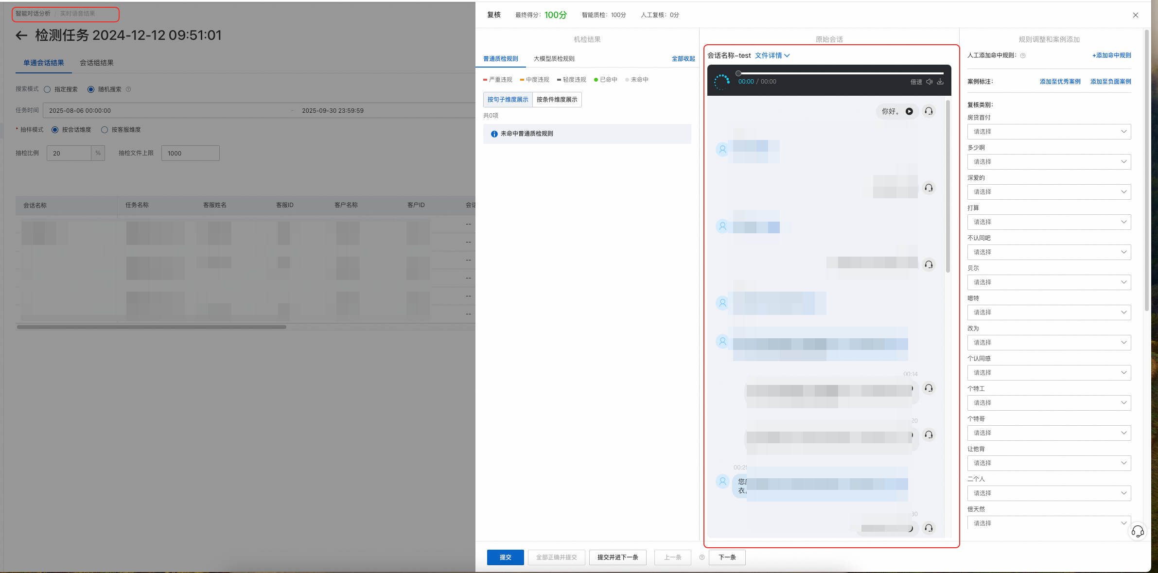Close the 复核 review panel
Viewport: 1158px width, 573px height.
coord(1136,15)
